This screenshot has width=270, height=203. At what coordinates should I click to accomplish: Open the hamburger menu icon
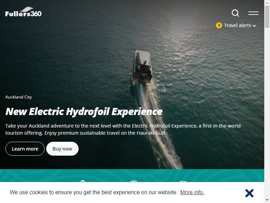point(253,13)
